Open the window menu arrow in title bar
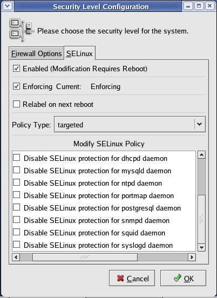The height and width of the screenshot is (298, 217). 8,6
